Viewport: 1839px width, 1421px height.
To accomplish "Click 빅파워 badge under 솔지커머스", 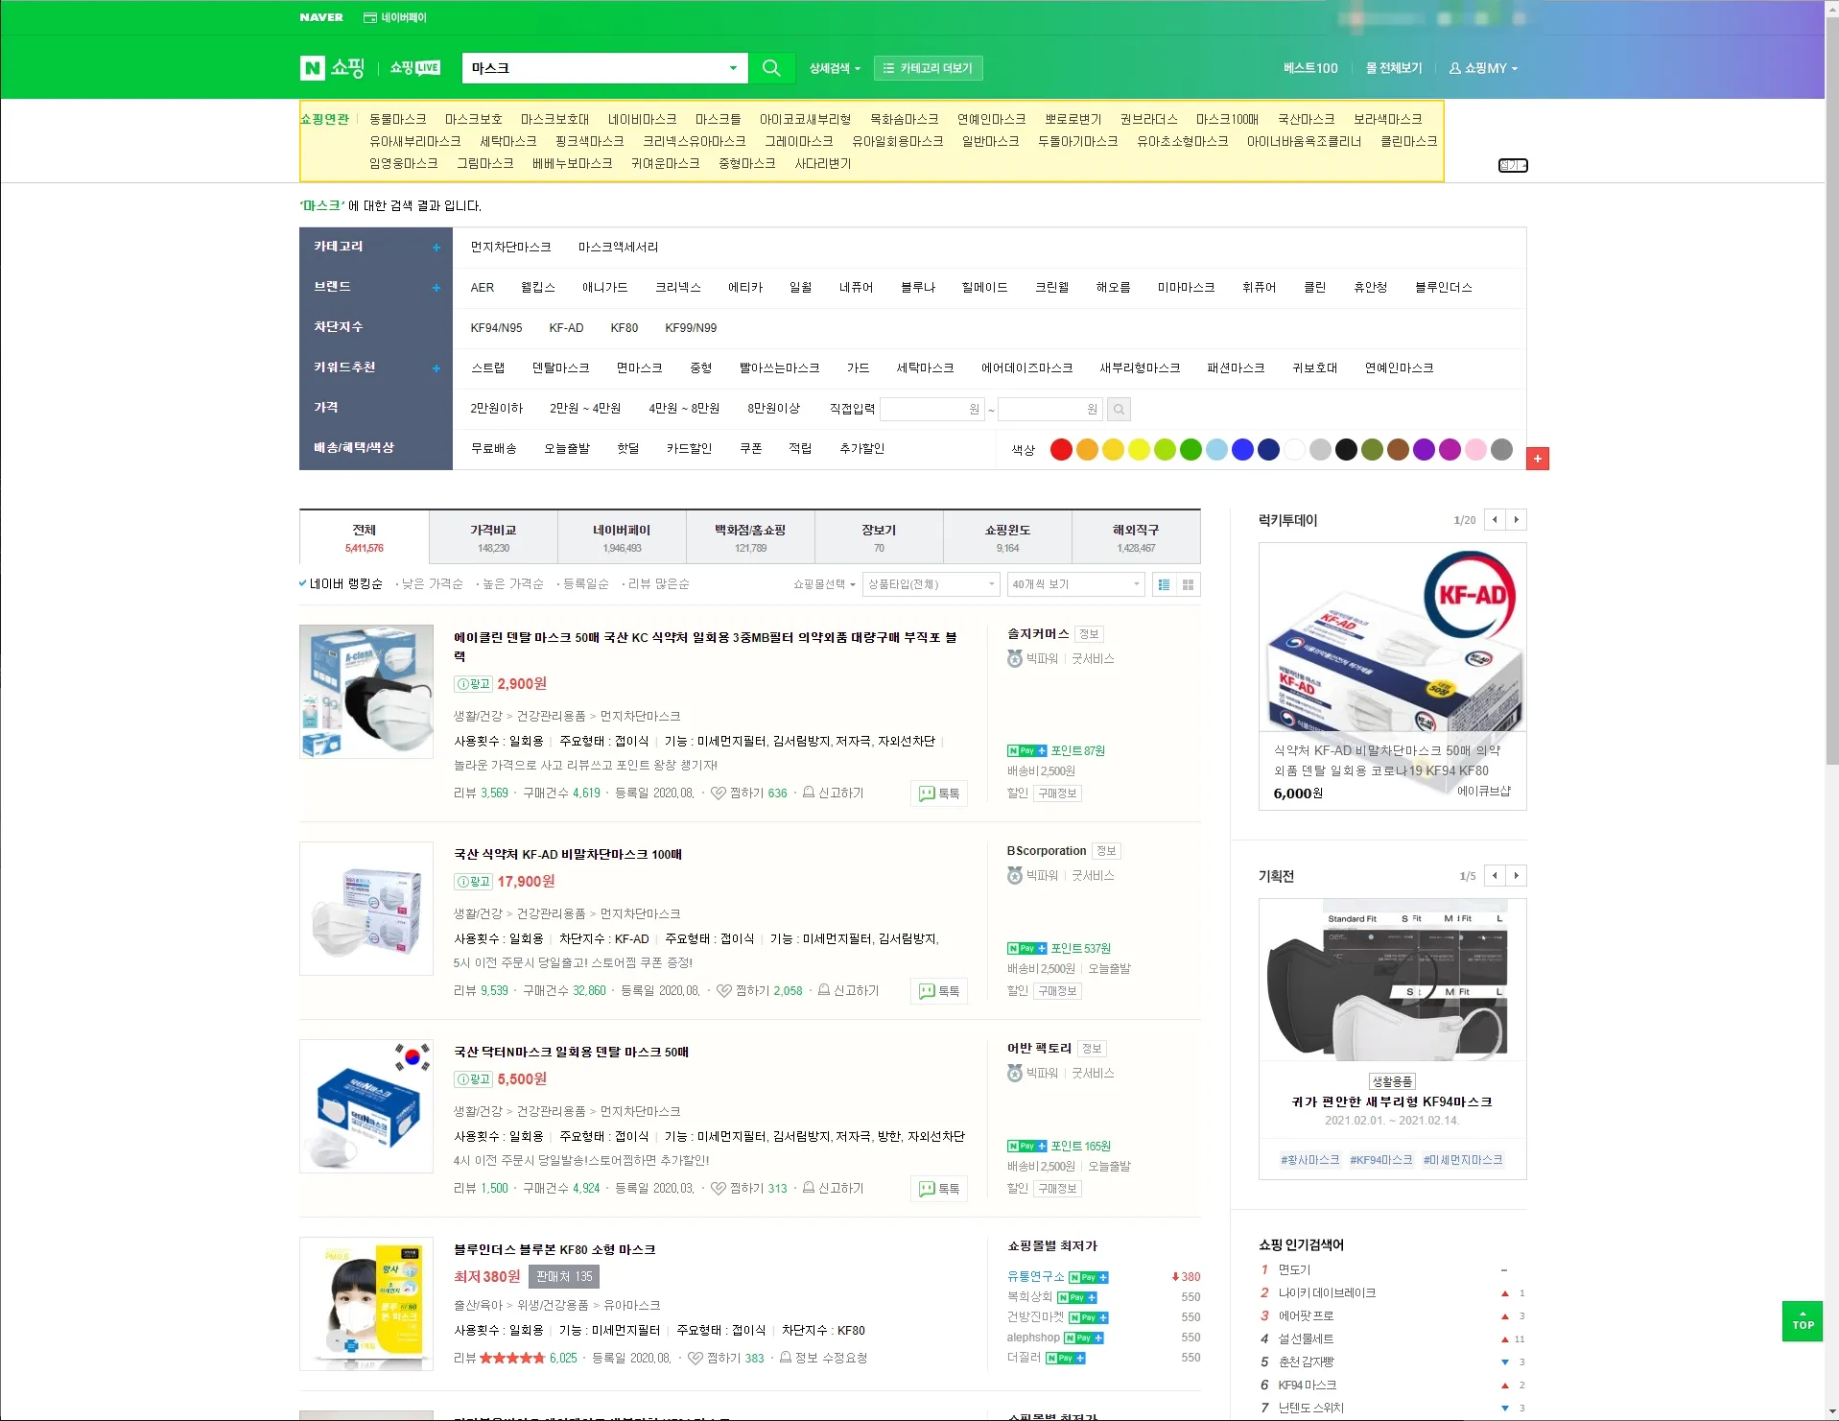I will (1033, 659).
